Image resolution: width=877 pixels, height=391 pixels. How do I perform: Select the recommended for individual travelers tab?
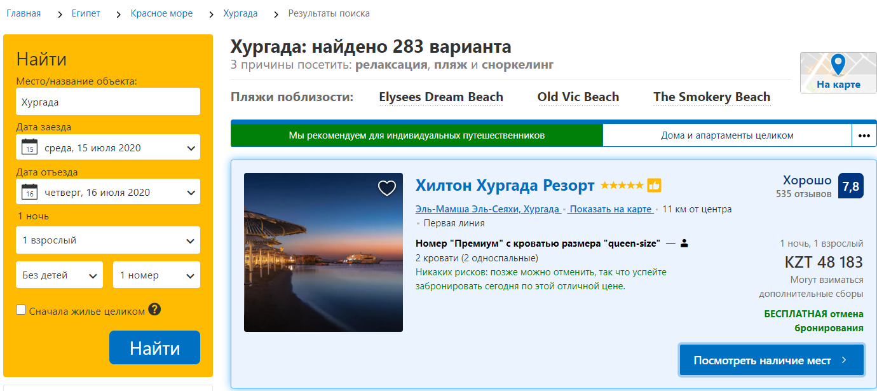click(416, 135)
